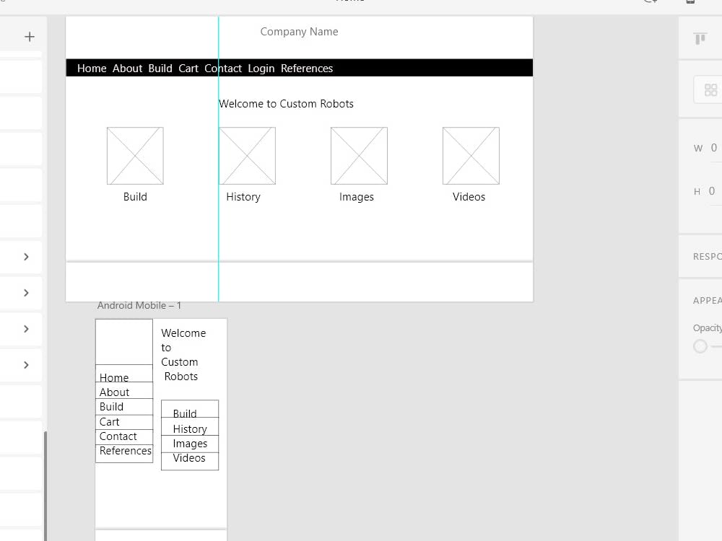The width and height of the screenshot is (722, 541).
Task: Click the History caption on the web artboard
Action: pyautogui.click(x=243, y=197)
